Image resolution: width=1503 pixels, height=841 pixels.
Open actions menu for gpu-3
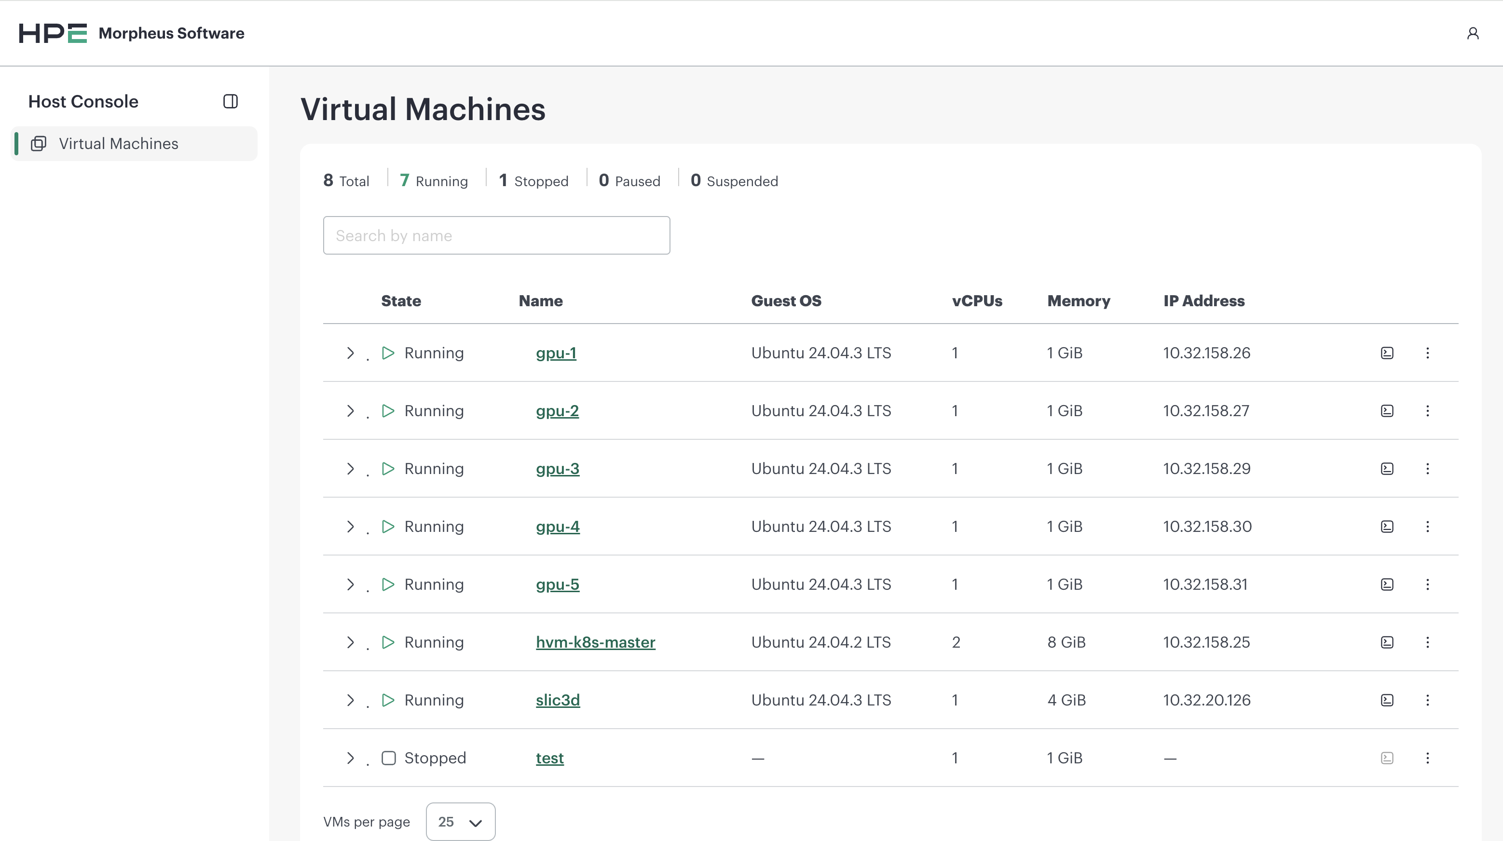click(x=1427, y=468)
